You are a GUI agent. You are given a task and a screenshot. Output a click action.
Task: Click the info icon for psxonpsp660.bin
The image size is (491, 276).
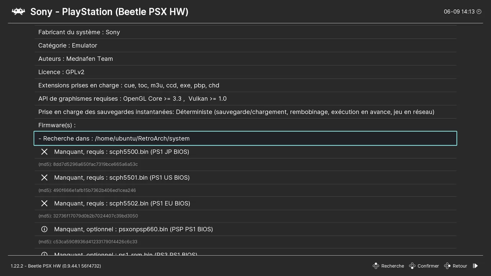(44, 229)
